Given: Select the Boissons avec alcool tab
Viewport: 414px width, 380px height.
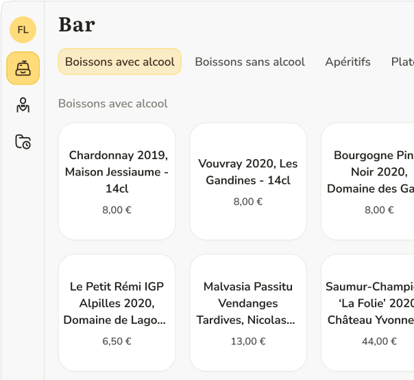Looking at the screenshot, I should (119, 62).
